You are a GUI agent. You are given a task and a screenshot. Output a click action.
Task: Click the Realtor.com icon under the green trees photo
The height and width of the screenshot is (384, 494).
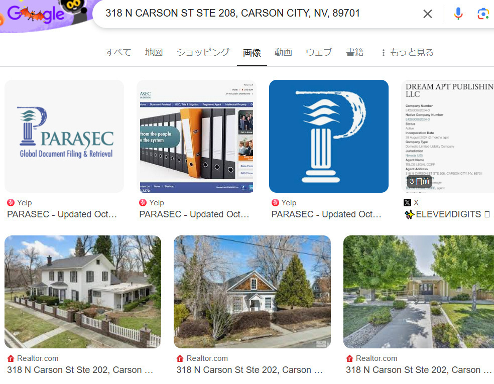coord(349,358)
